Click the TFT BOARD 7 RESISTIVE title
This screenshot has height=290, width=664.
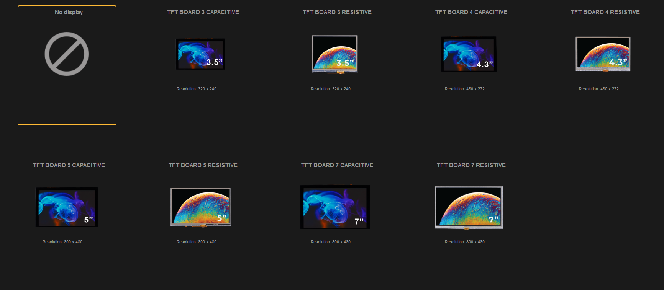[x=471, y=165]
